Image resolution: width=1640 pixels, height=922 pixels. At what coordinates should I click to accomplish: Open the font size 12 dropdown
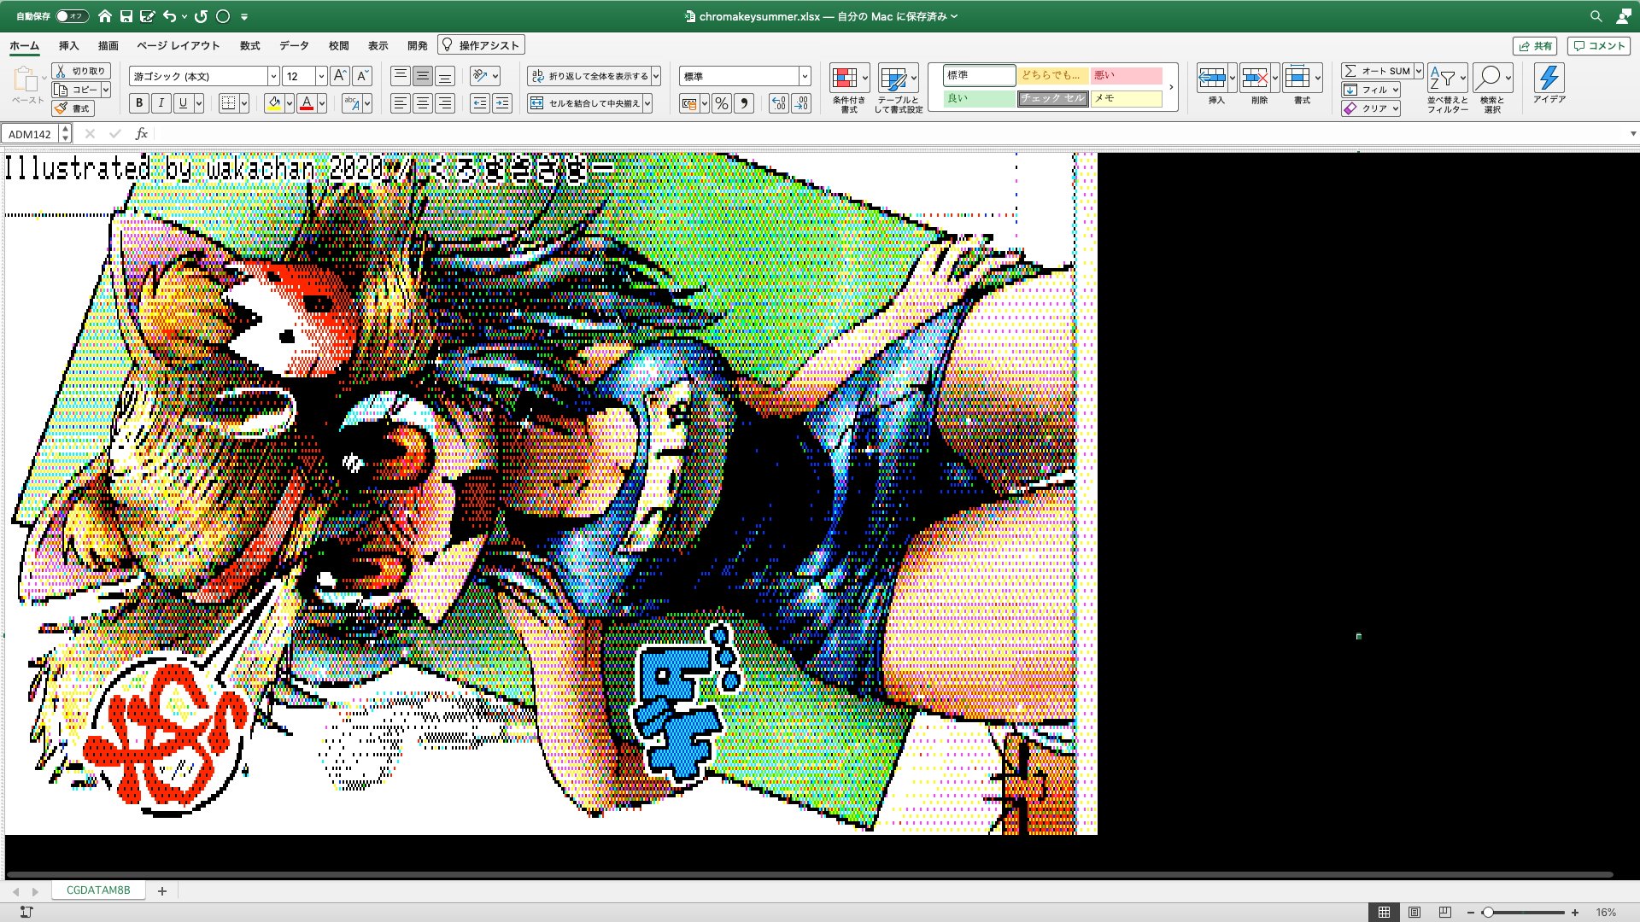click(321, 76)
